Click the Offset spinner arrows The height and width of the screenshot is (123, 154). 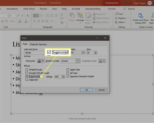(x=63, y=77)
